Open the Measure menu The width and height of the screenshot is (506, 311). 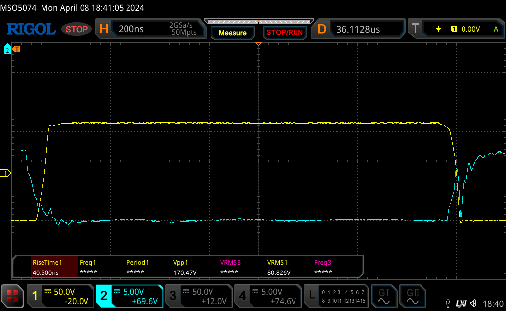pos(232,33)
